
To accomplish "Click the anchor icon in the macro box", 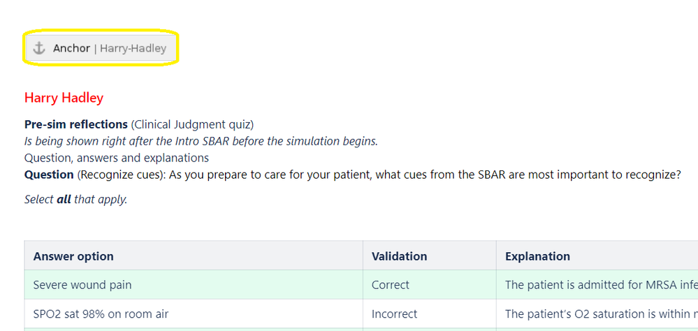I will coord(40,48).
